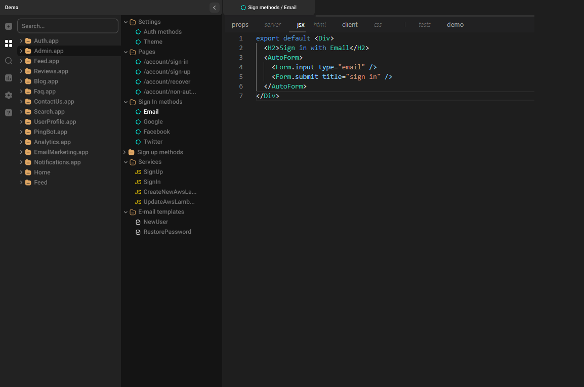This screenshot has width=584, height=387.
Task: Click inside the Search field
Action: 67,25
